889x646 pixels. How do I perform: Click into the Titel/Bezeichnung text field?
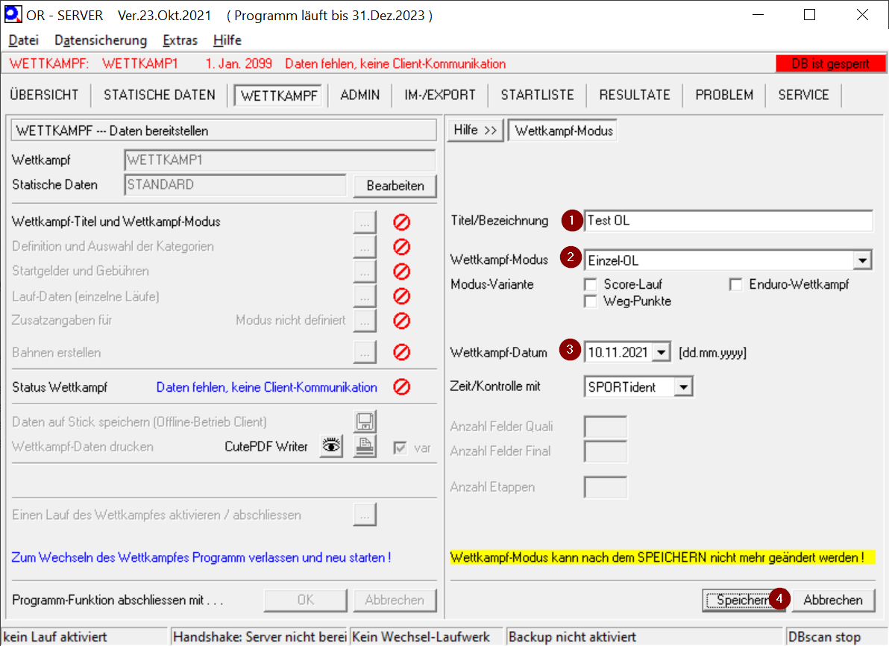click(727, 221)
